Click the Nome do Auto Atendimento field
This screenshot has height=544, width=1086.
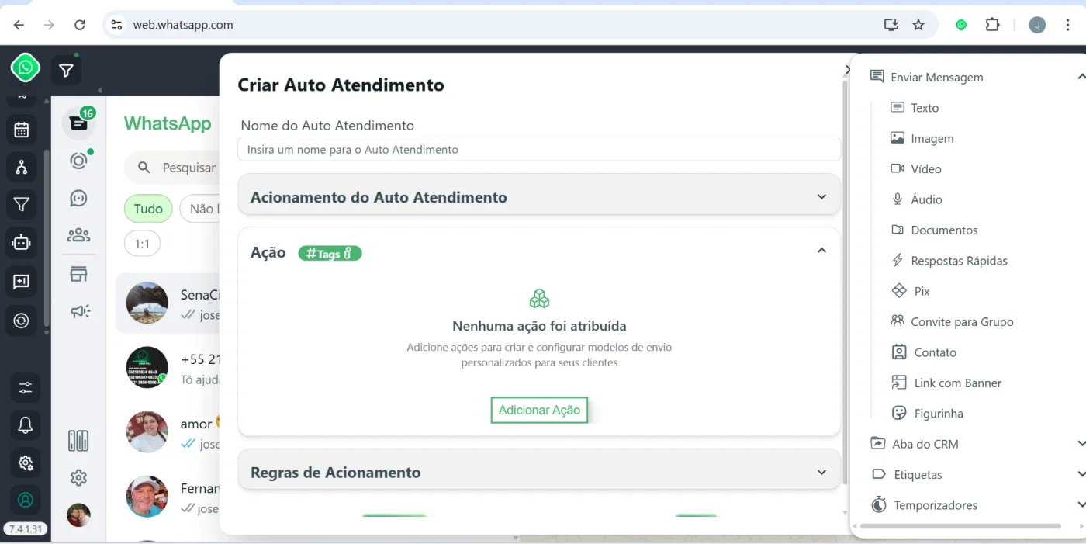539,149
